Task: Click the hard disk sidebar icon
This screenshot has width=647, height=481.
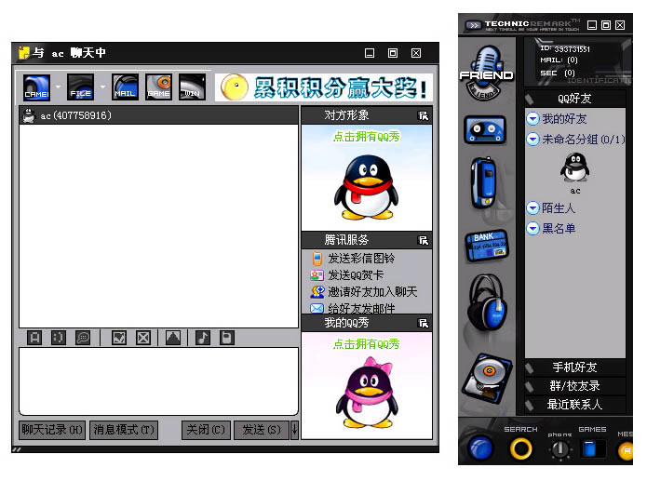Action: click(487, 379)
